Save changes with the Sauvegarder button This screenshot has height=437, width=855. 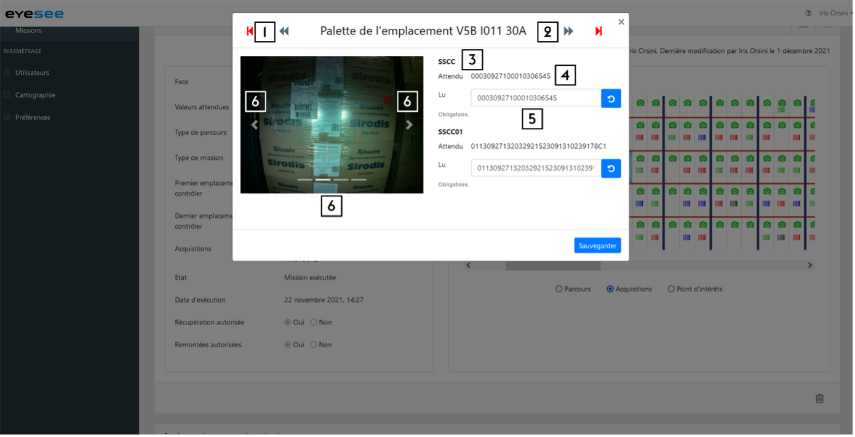[597, 245]
